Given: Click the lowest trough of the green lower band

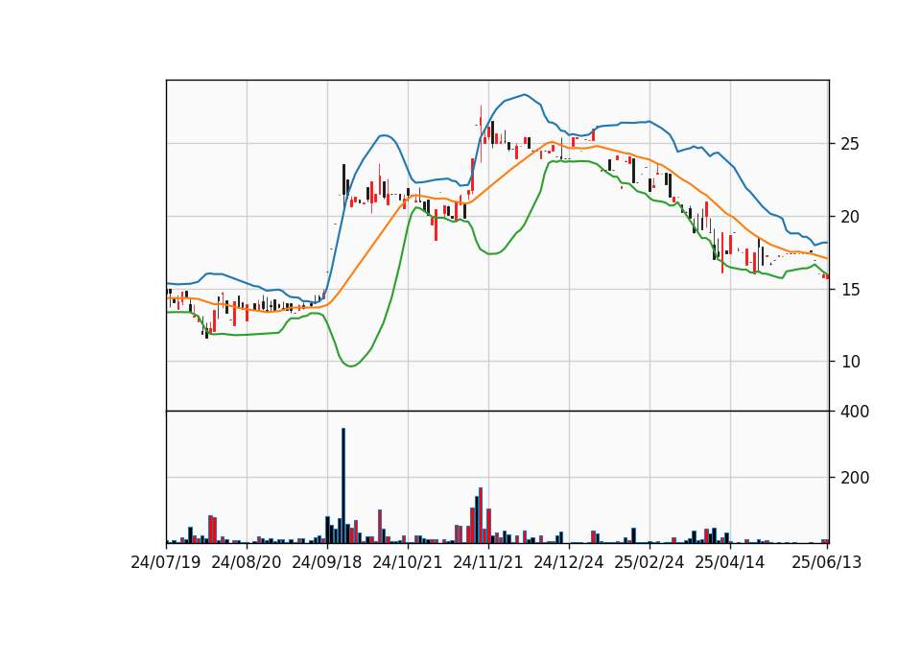Looking at the screenshot, I should click(351, 366).
